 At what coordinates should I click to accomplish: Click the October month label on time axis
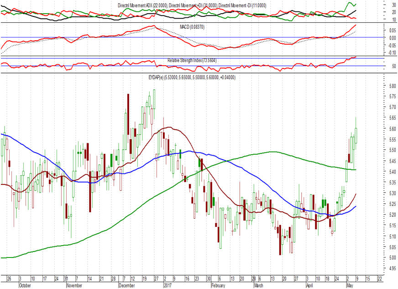pos(25,285)
